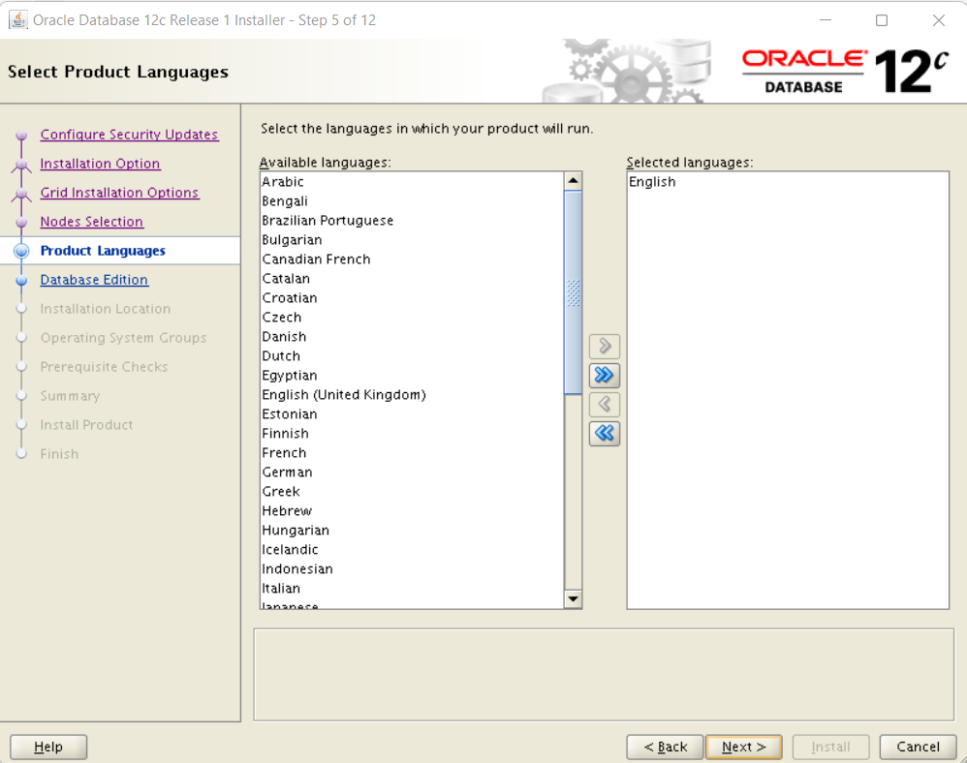Click the Available languages scrollbar thumb
This screenshot has width=967, height=763.
click(x=573, y=292)
